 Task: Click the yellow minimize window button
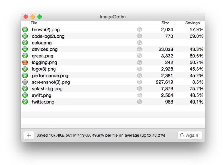tap(33, 17)
